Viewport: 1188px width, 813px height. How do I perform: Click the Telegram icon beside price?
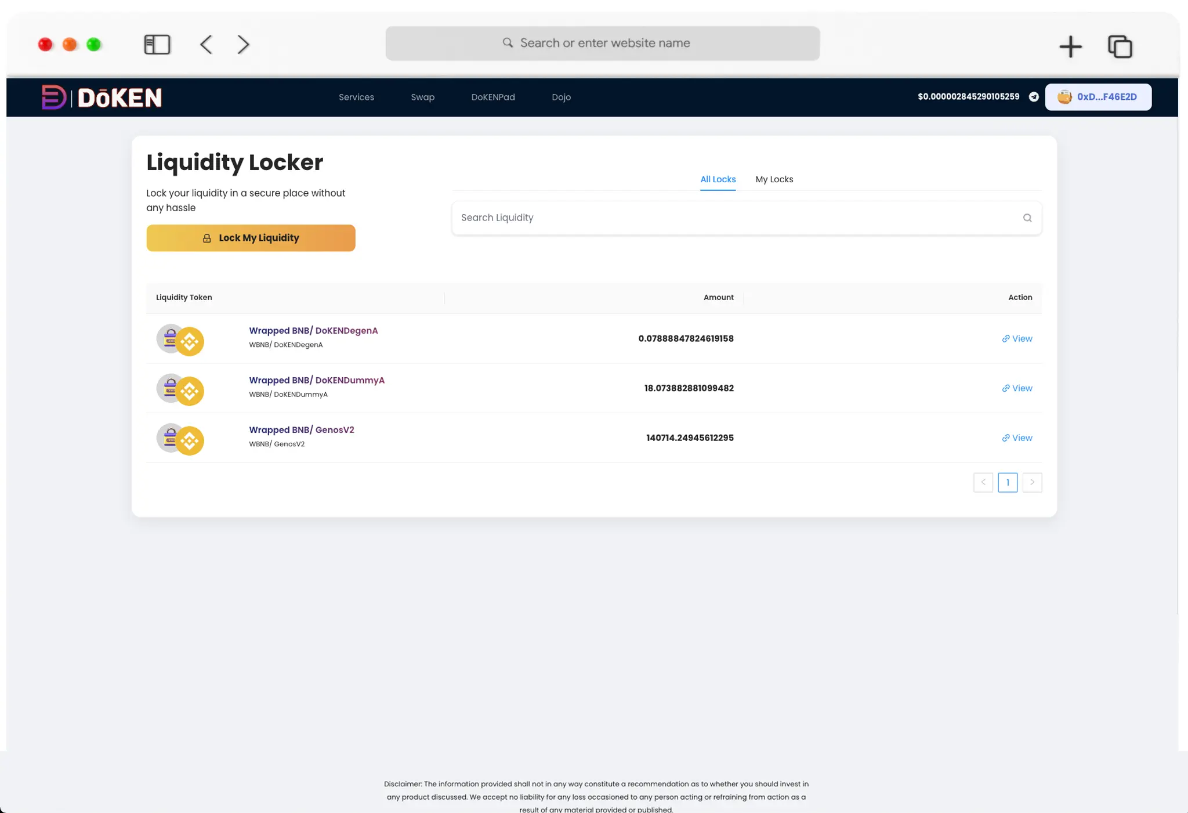(1034, 97)
